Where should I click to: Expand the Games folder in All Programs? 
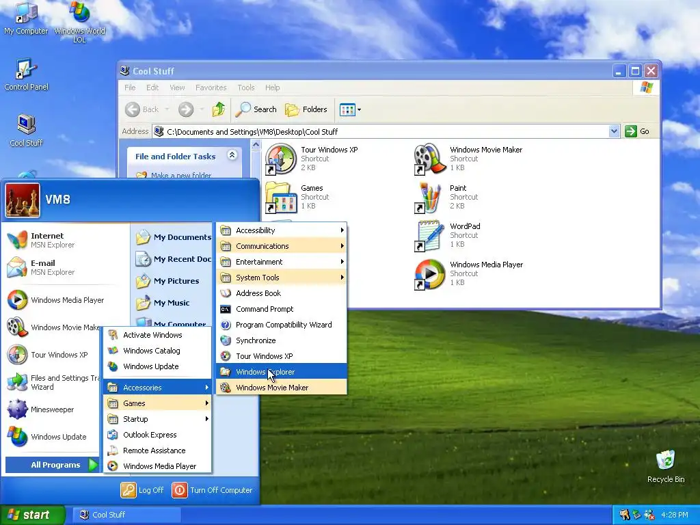point(158,403)
